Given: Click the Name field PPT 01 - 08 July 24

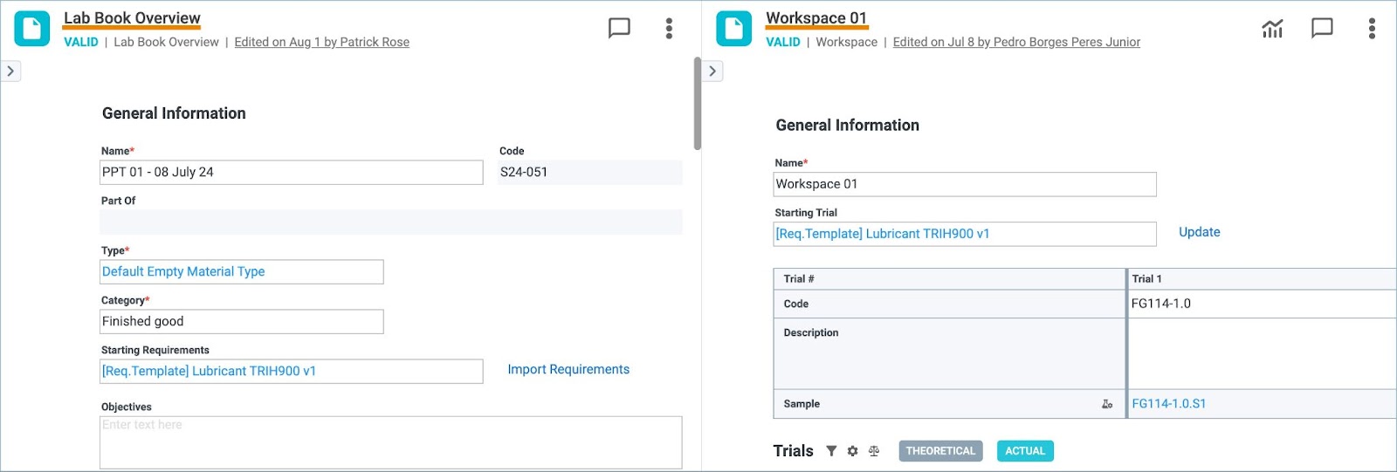Looking at the screenshot, I should point(292,172).
